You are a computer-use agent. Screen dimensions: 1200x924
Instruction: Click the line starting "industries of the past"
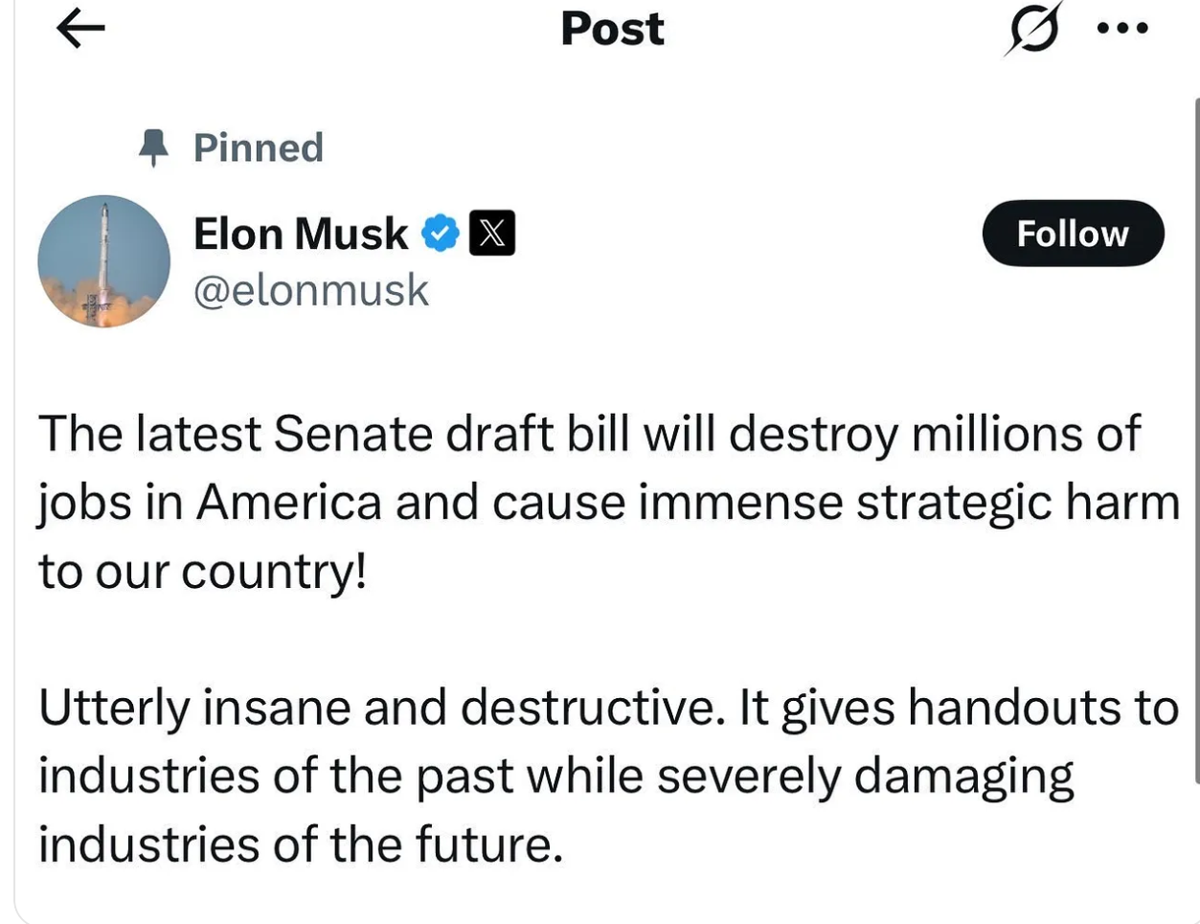tap(555, 776)
